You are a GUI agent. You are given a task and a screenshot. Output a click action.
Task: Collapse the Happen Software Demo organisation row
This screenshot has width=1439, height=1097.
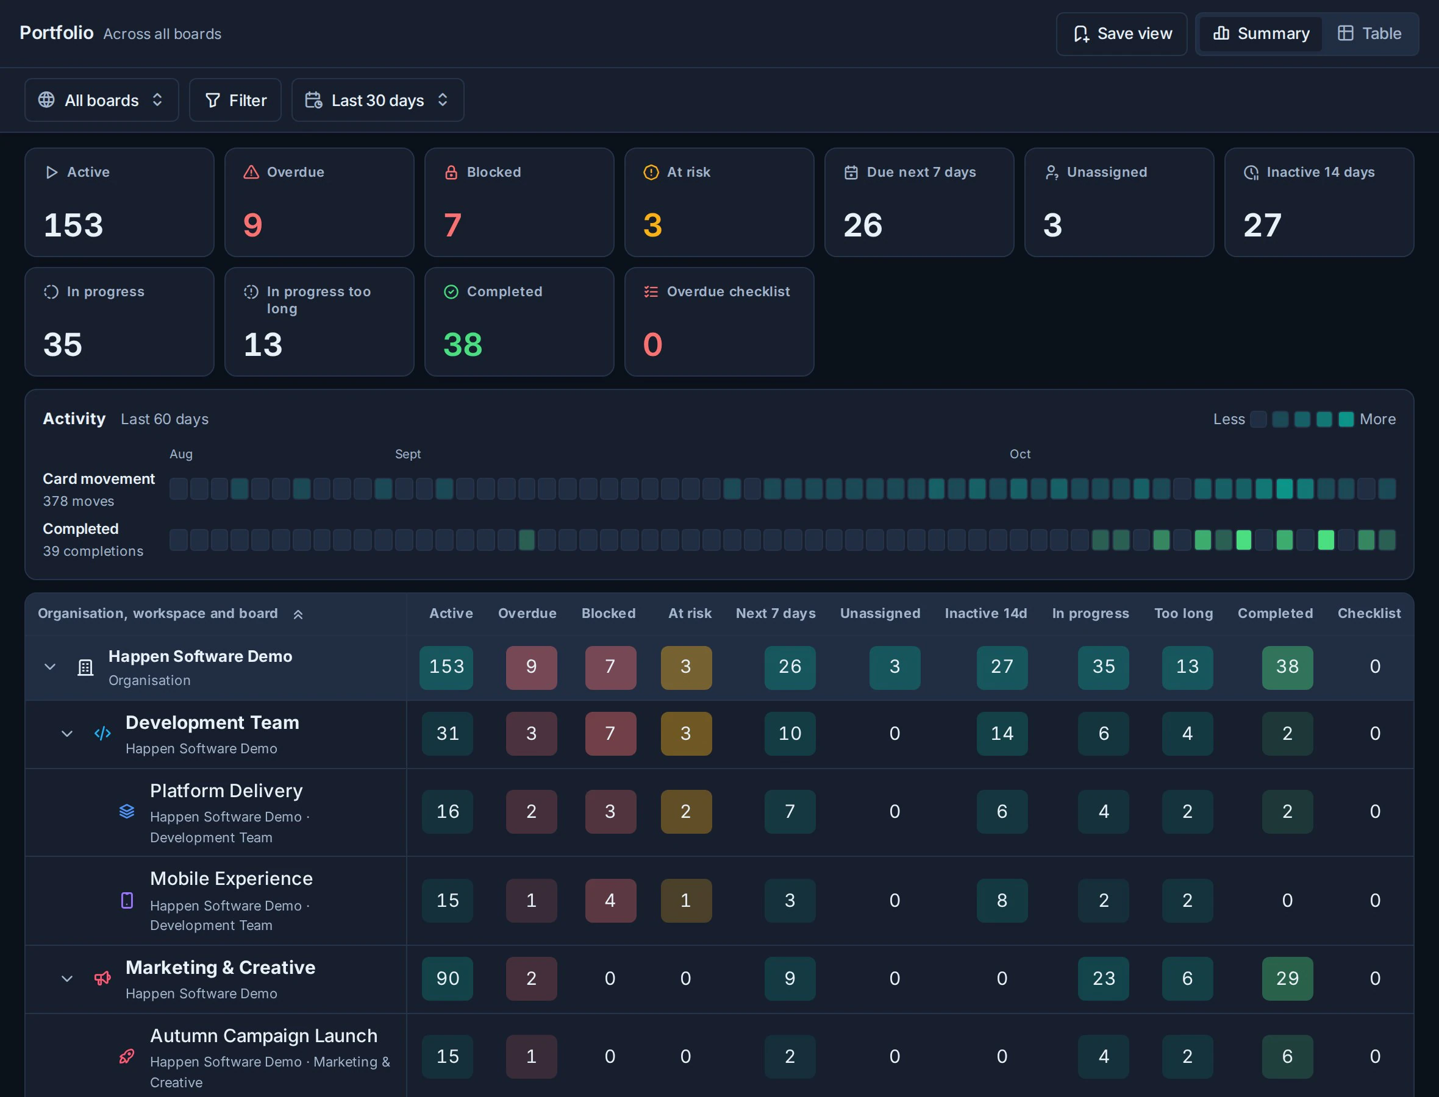49,667
